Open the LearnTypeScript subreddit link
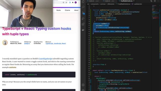The width and height of the screenshot is (161, 91). tap(46, 59)
